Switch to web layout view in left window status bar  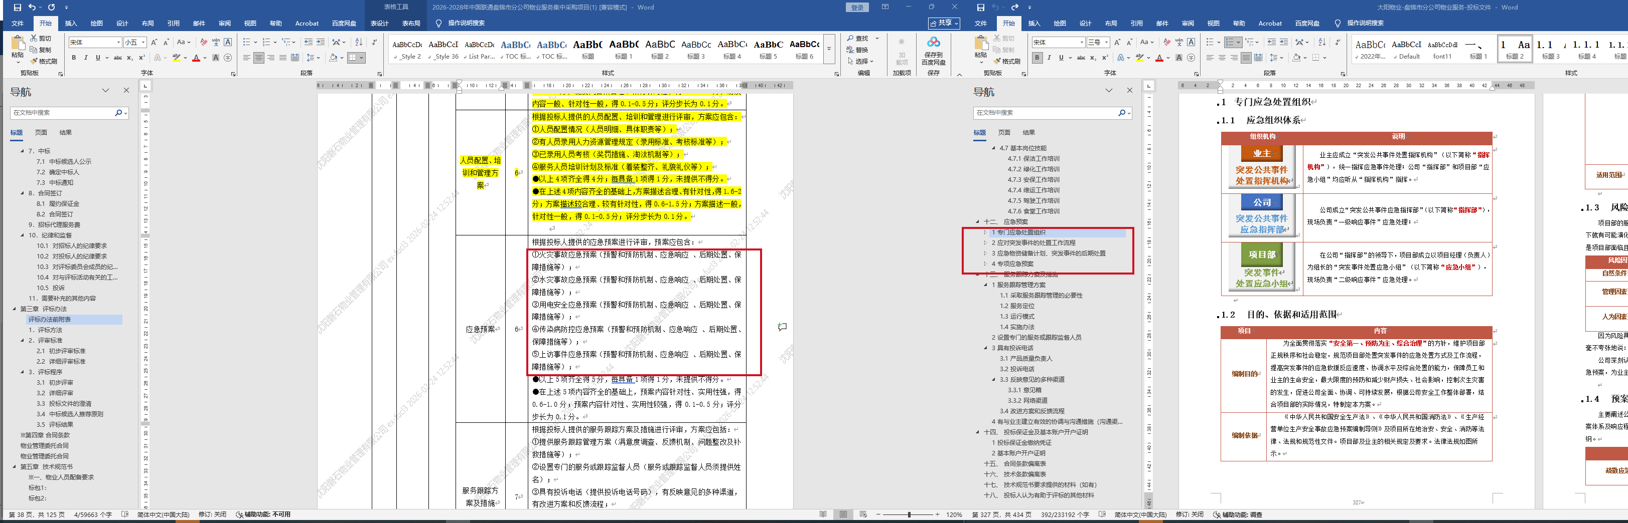(863, 515)
